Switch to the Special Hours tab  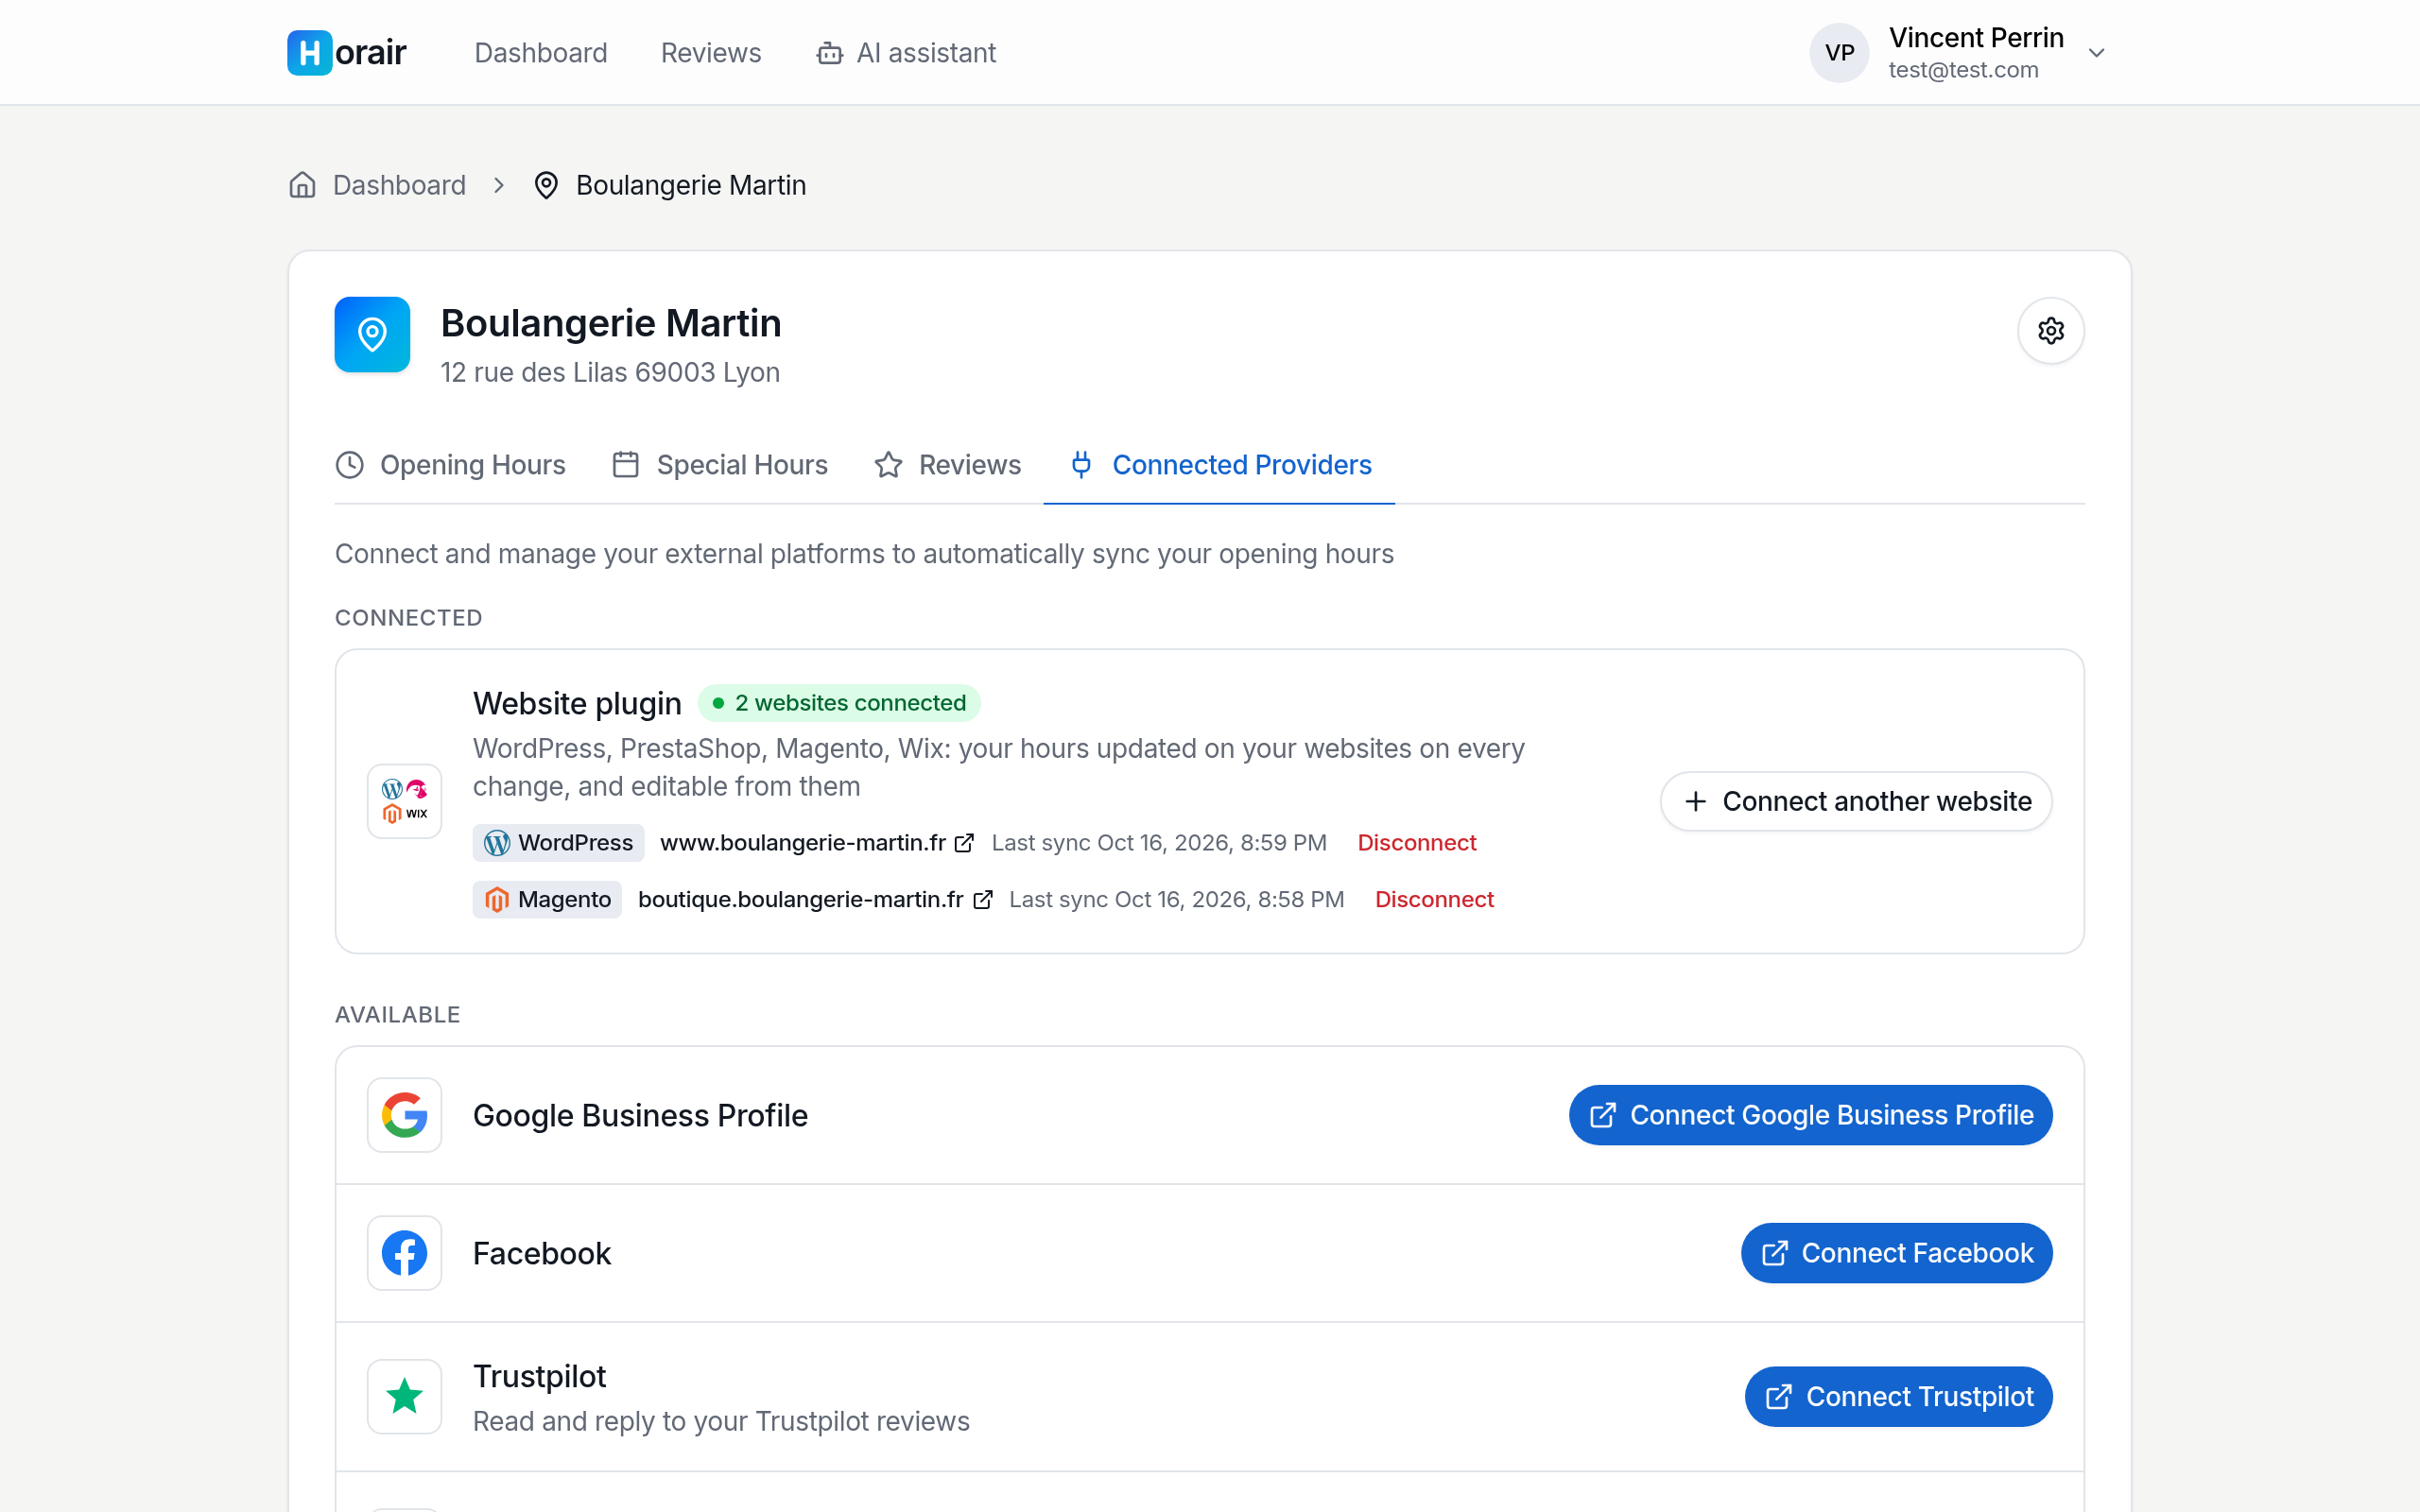click(x=720, y=465)
